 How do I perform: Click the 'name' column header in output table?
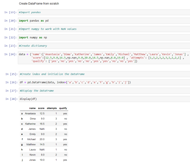pyautogui.click(x=32, y=108)
